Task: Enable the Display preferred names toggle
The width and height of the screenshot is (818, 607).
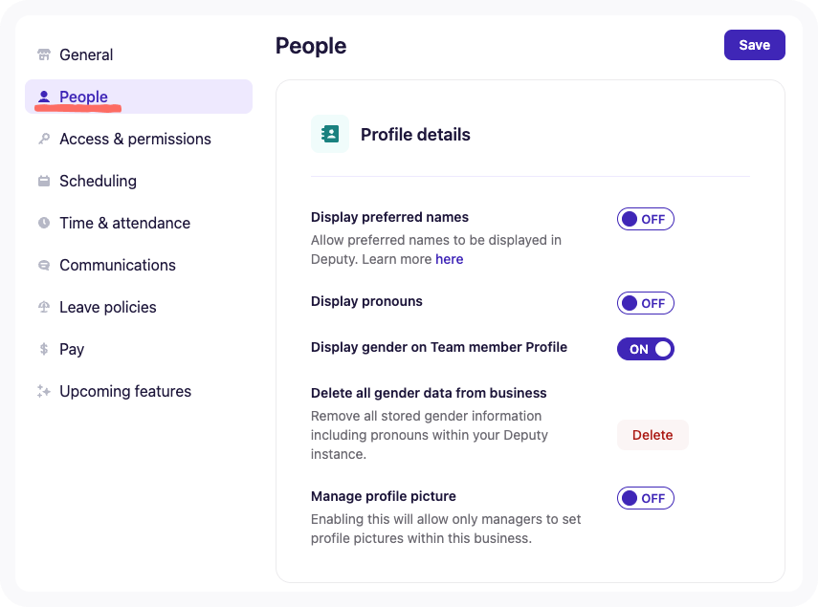Action: click(x=645, y=219)
